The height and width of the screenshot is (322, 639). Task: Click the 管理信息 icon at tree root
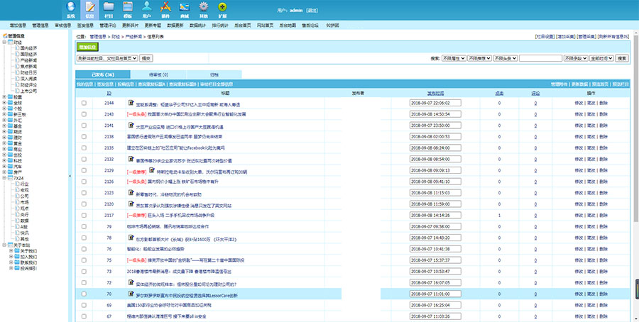click(5, 36)
